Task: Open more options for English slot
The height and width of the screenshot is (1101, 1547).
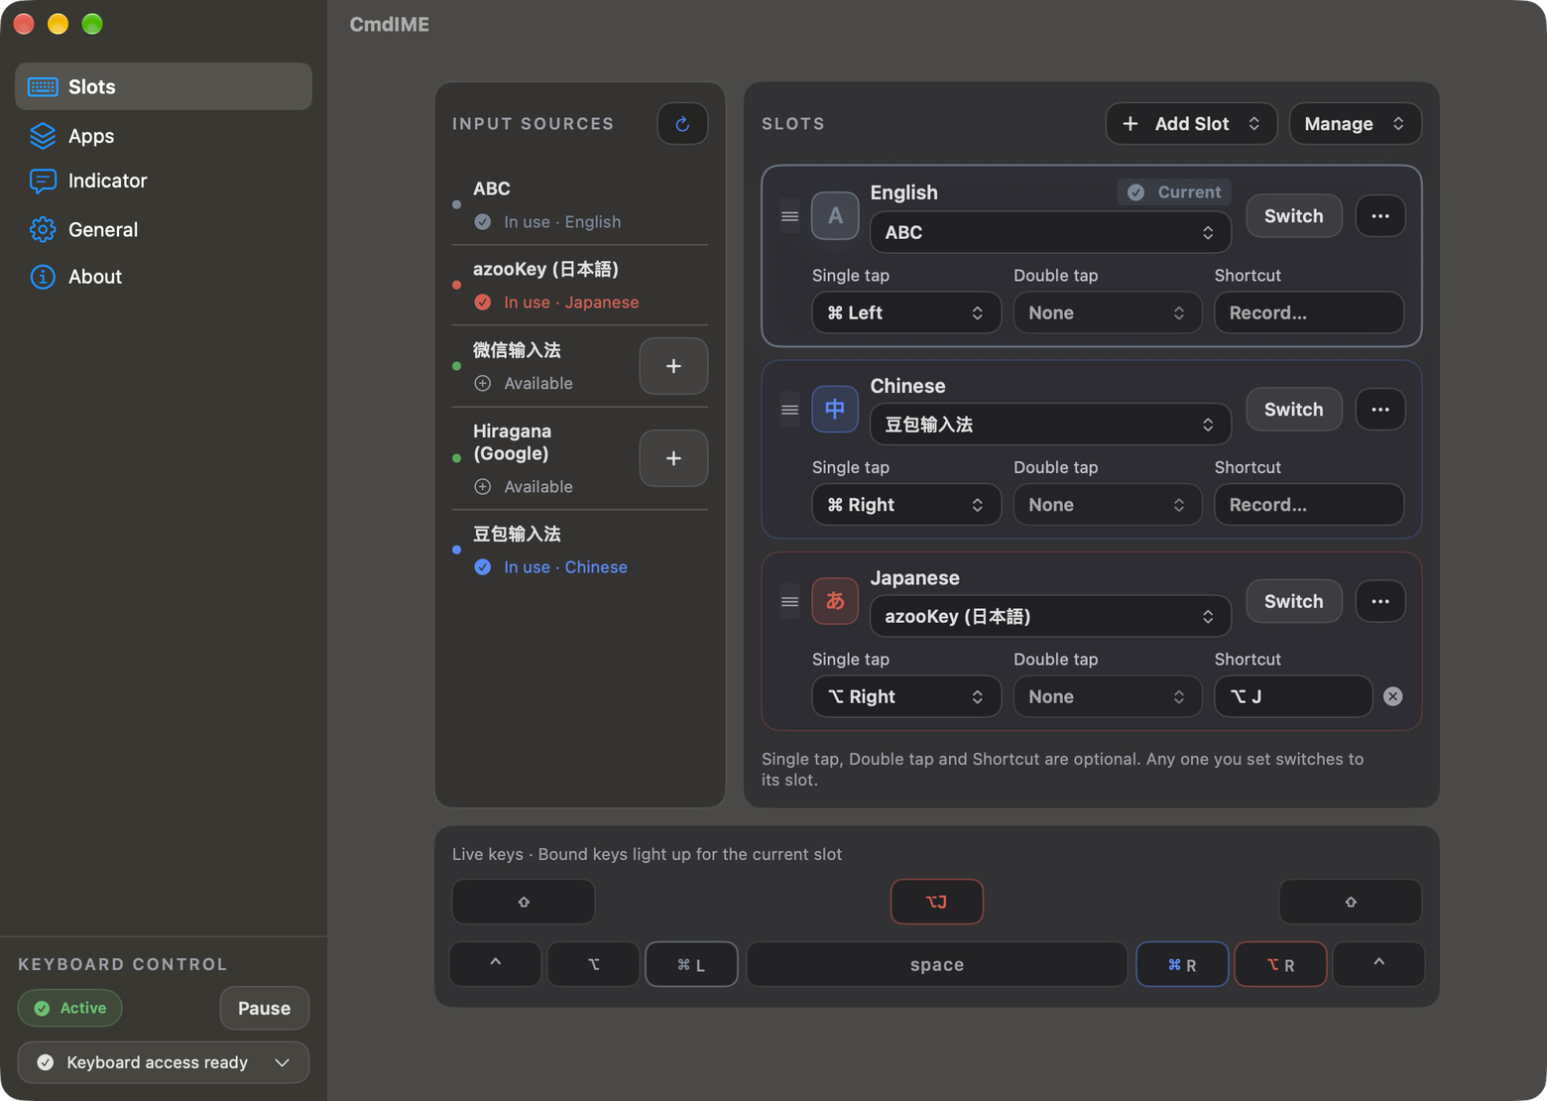Action: (x=1380, y=216)
